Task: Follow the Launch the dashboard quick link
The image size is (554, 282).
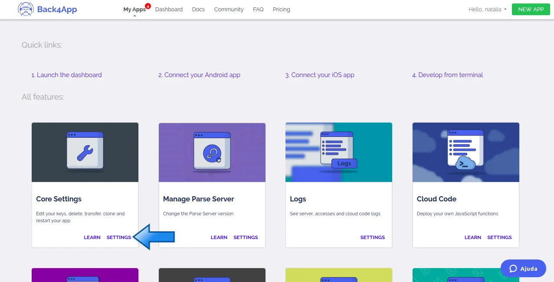Action: [x=66, y=75]
